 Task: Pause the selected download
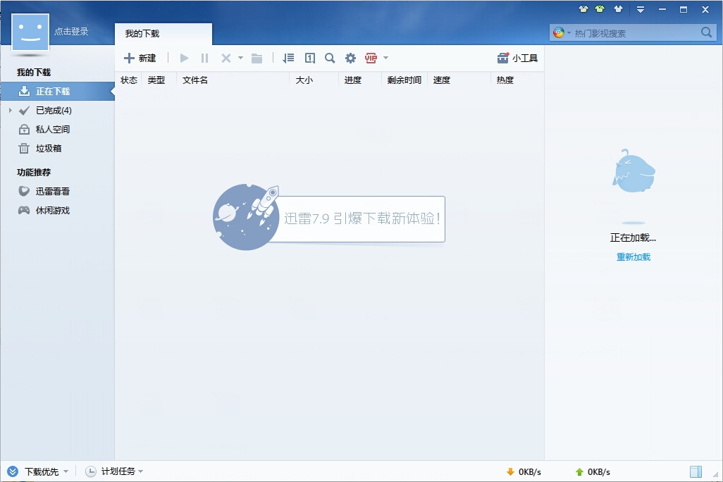coord(204,58)
